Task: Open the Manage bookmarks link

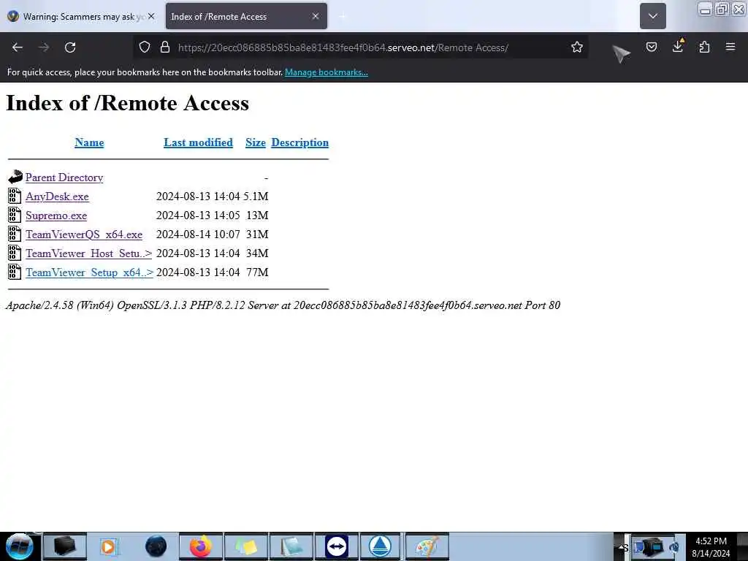Action: (327, 72)
